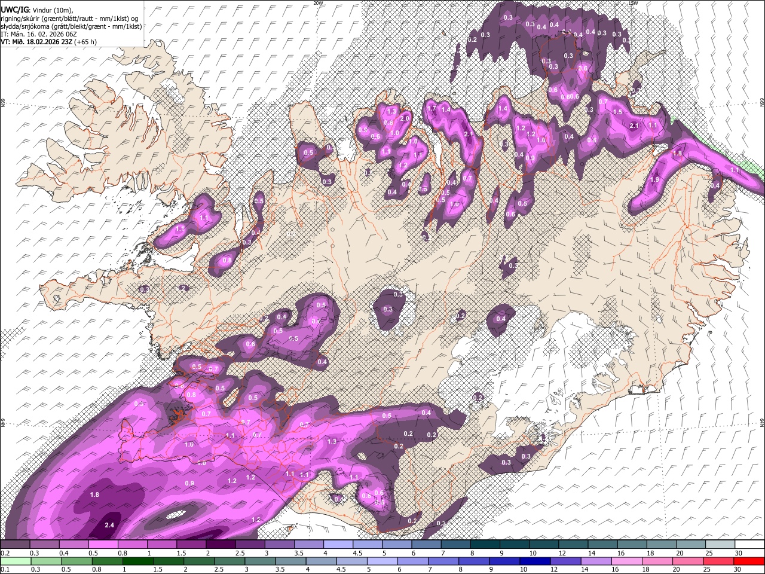Click the valid time 'VT: Mið. 18.02.2026 23Z'

pyautogui.click(x=36, y=42)
